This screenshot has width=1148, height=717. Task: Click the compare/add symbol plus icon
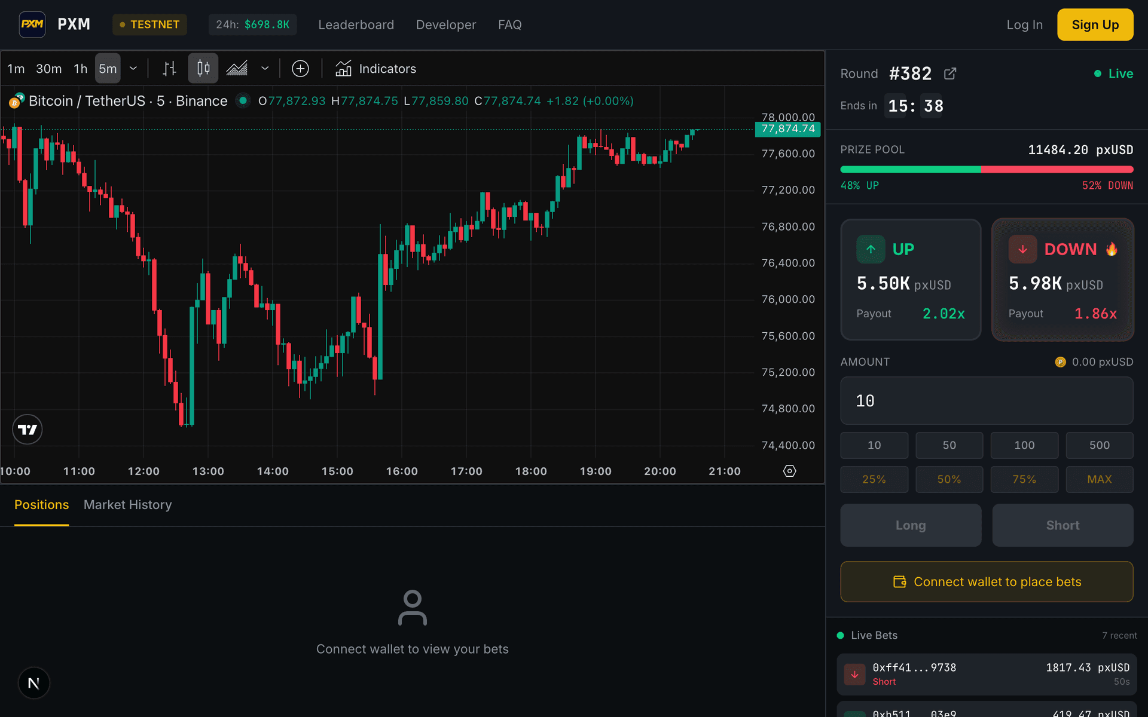[300, 68]
